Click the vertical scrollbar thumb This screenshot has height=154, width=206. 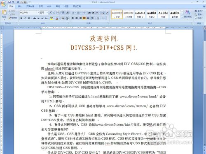[x=205, y=67]
